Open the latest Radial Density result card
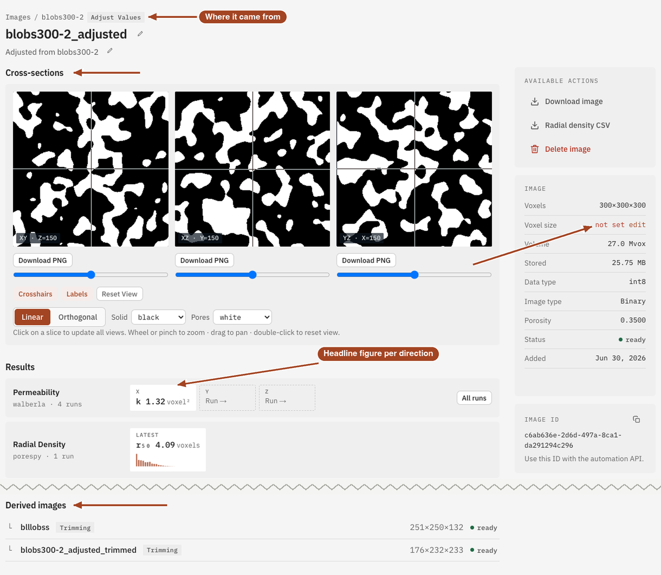The height and width of the screenshot is (575, 661). click(x=168, y=450)
